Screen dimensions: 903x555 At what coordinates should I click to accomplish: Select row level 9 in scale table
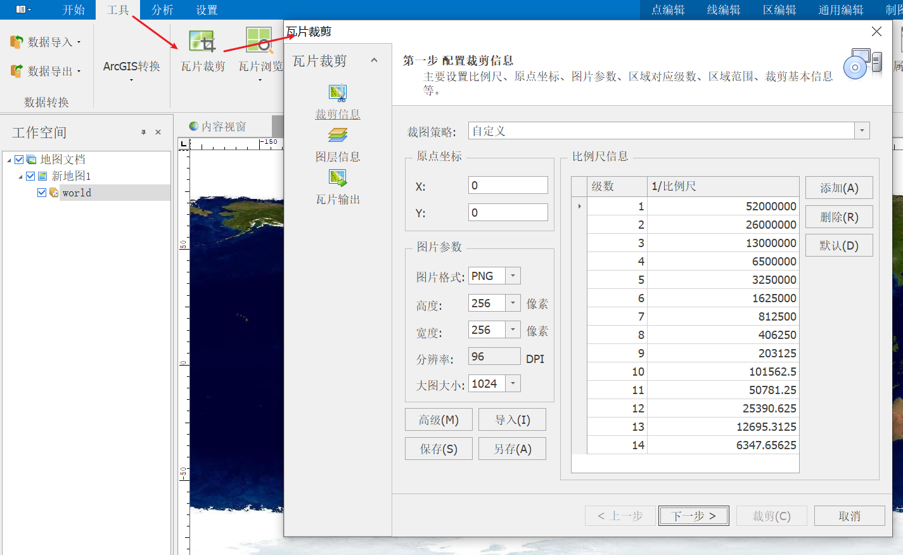[617, 353]
